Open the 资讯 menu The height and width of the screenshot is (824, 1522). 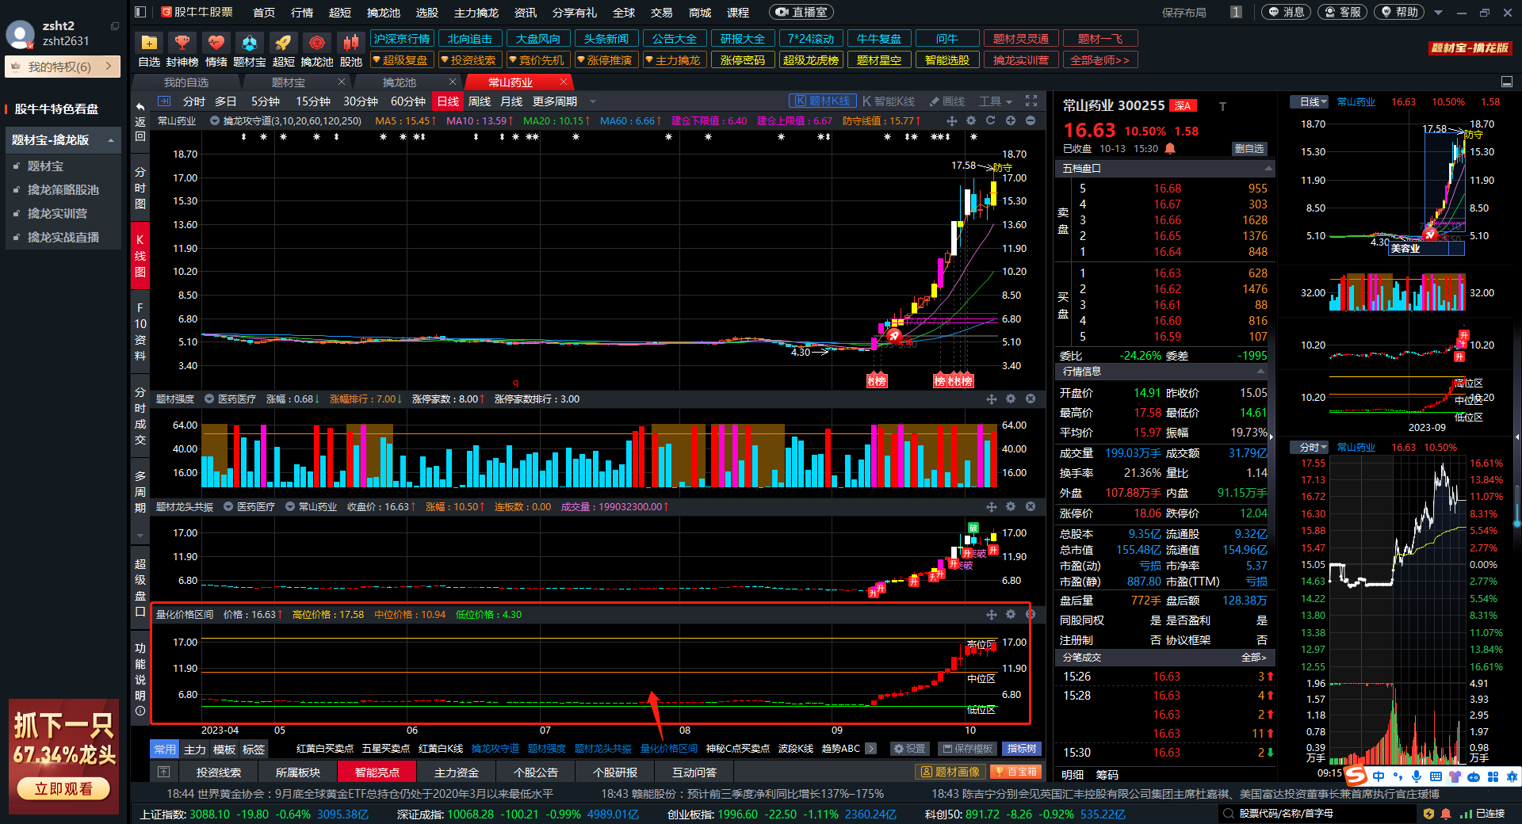click(x=525, y=13)
